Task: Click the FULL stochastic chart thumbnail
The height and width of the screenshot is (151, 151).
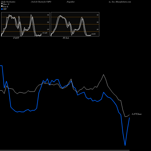Action: pyautogui.click(x=75, y=24)
